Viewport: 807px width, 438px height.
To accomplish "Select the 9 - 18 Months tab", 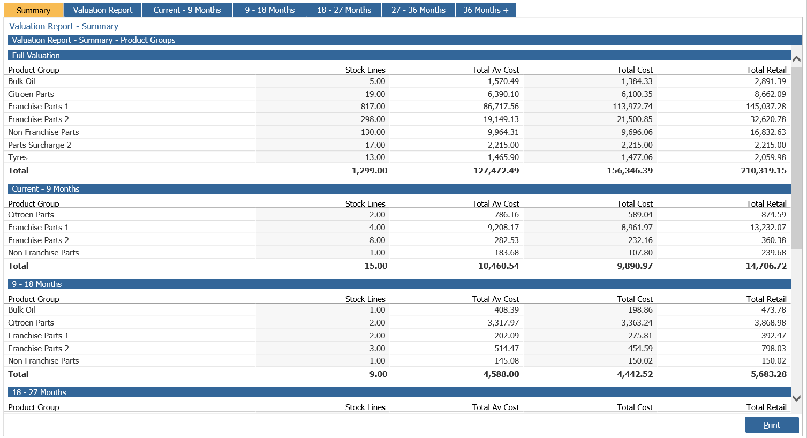I will tap(270, 10).
